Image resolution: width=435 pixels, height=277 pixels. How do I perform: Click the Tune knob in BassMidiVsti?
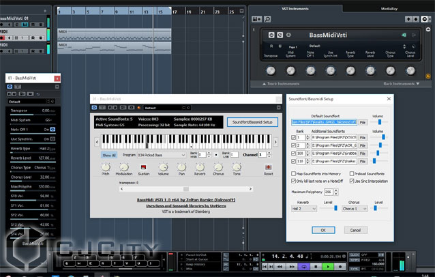click(237, 167)
